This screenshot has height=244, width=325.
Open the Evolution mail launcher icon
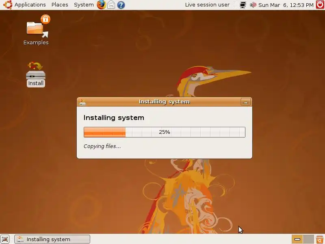click(x=111, y=5)
